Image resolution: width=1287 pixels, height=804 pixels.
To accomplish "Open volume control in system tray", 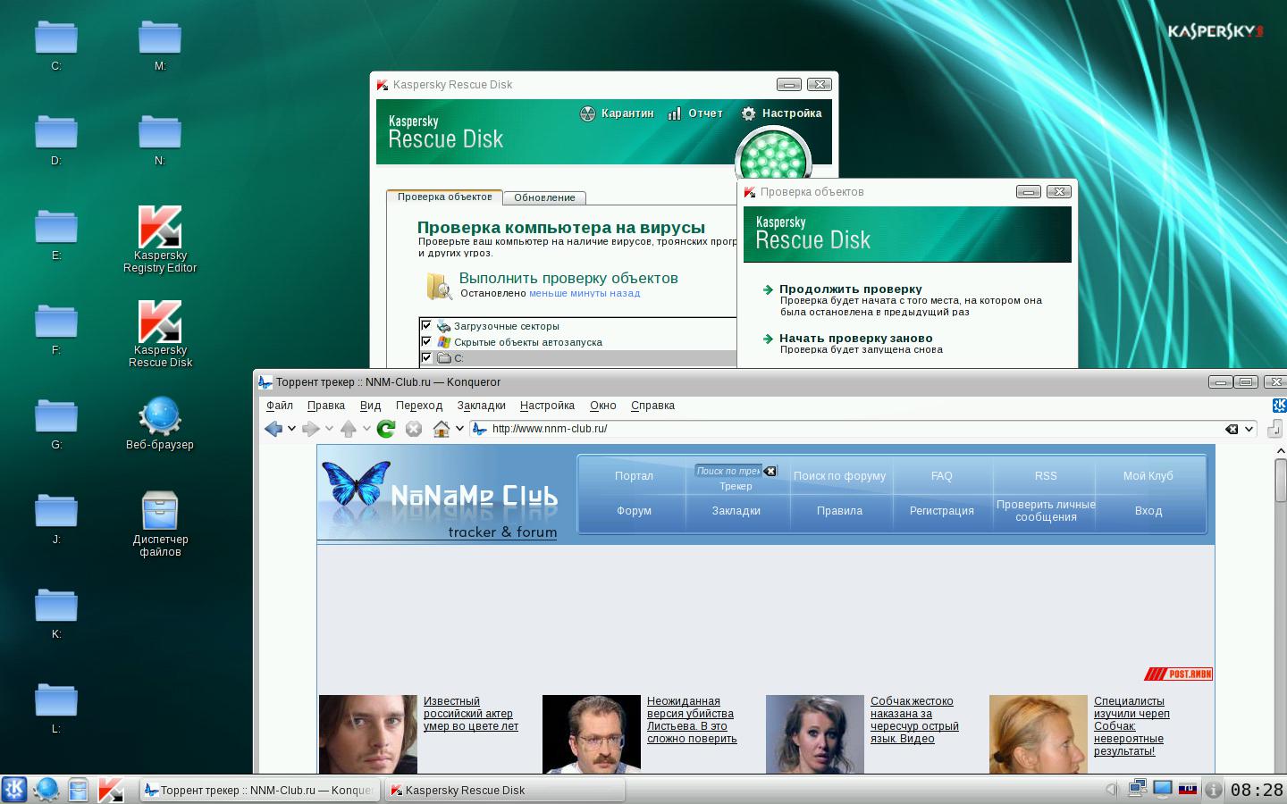I will coord(1111,789).
